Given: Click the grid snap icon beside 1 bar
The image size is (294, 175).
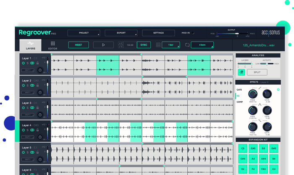Looking at the screenshot, I should [x=158, y=44].
